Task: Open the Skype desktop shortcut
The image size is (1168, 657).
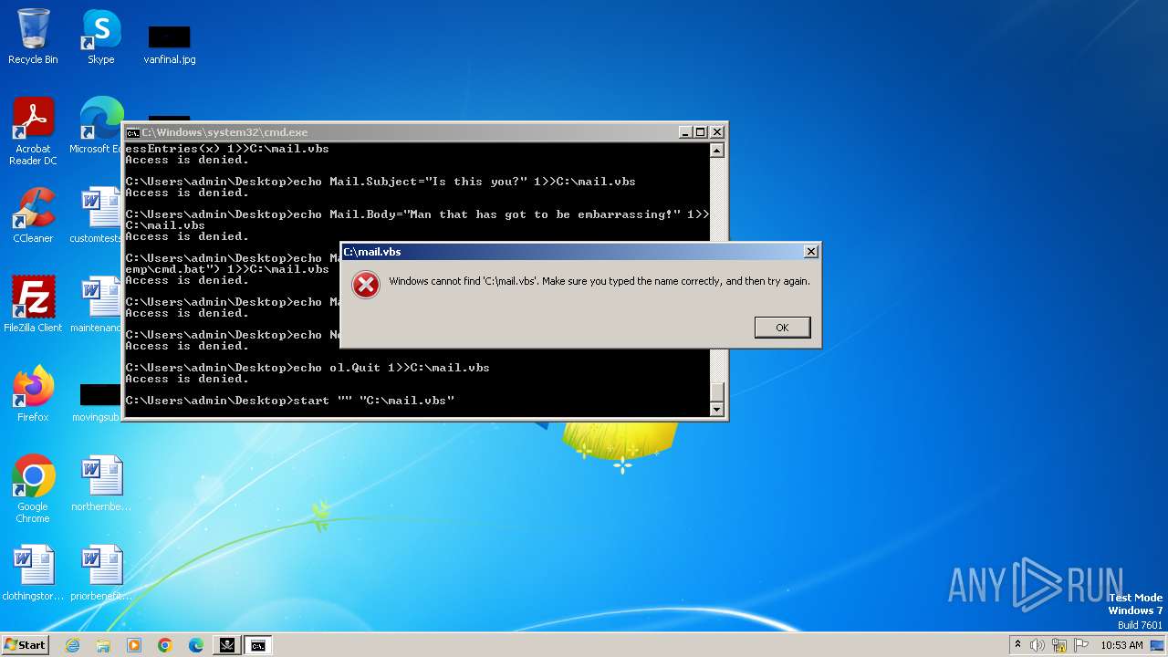Action: click(x=101, y=36)
